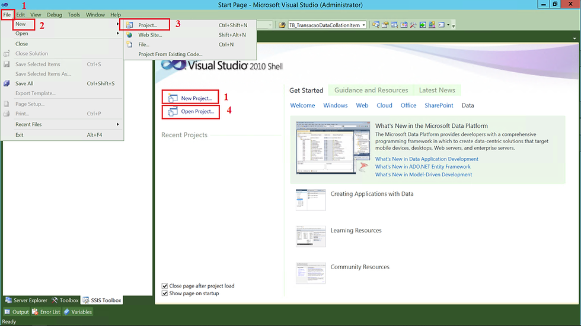
Task: Select the Get Started tab
Action: click(306, 90)
